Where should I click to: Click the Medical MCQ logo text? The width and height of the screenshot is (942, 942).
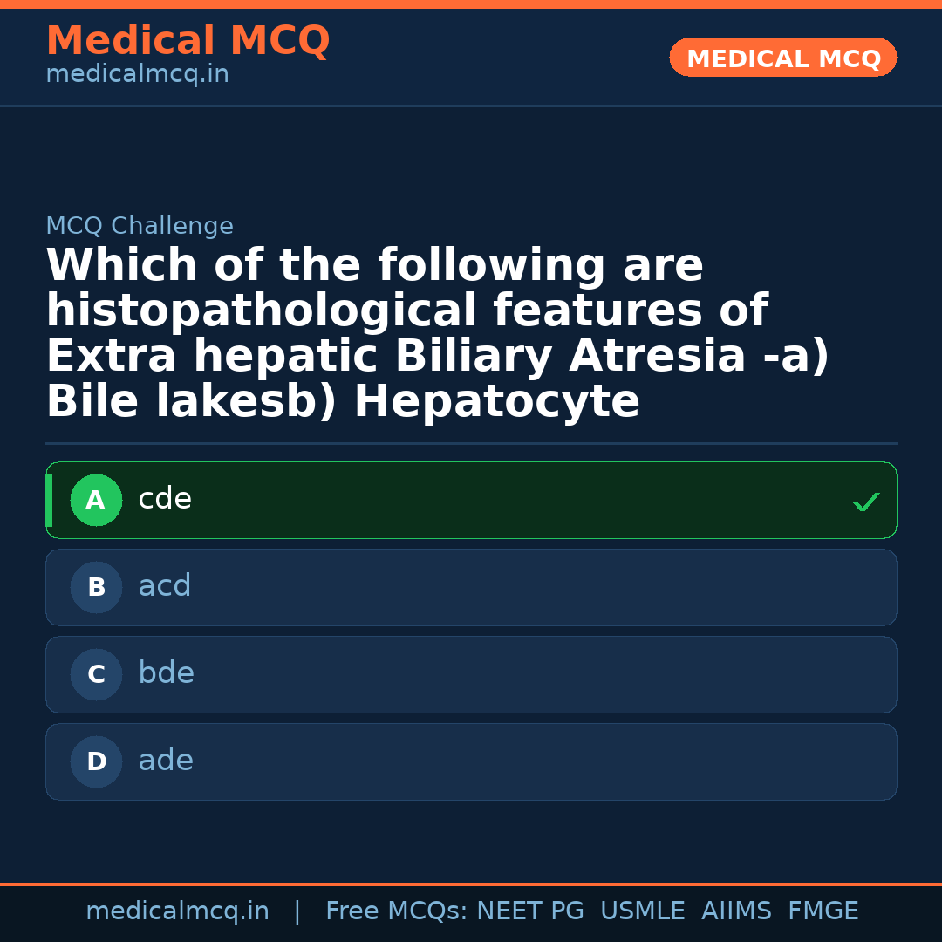[188, 41]
